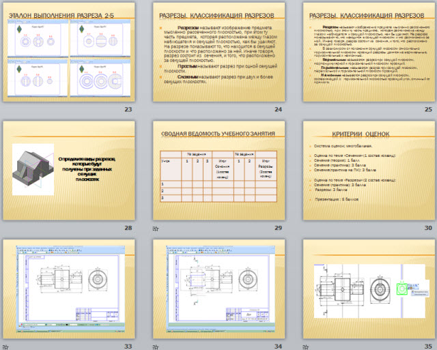The width and height of the screenshot is (437, 350).
Task: Click the star icon beside slide 35
Action: pyautogui.click(x=306, y=347)
